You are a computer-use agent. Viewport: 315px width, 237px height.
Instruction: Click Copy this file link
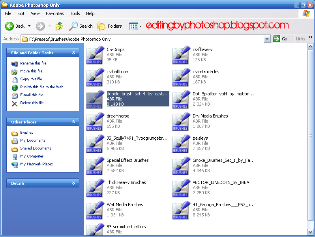click(x=31, y=79)
